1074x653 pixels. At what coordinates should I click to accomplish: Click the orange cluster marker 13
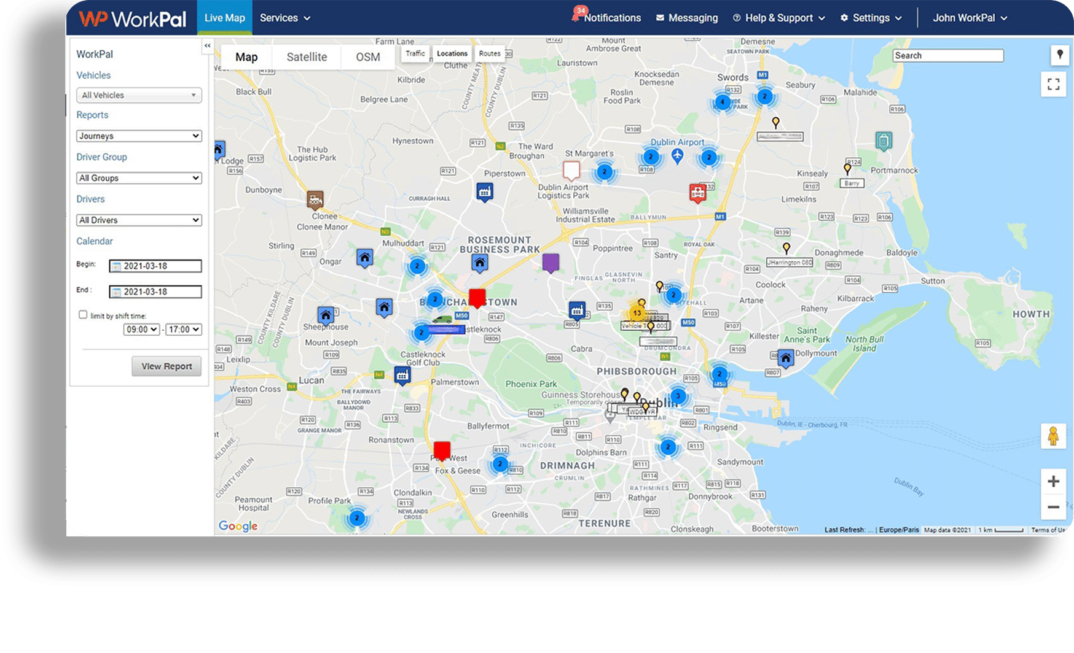pyautogui.click(x=637, y=313)
